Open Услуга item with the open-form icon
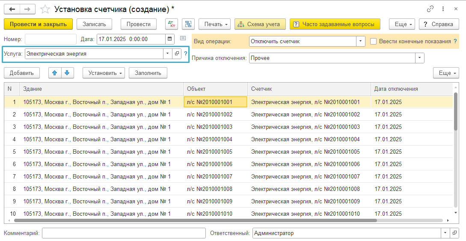 (177, 54)
